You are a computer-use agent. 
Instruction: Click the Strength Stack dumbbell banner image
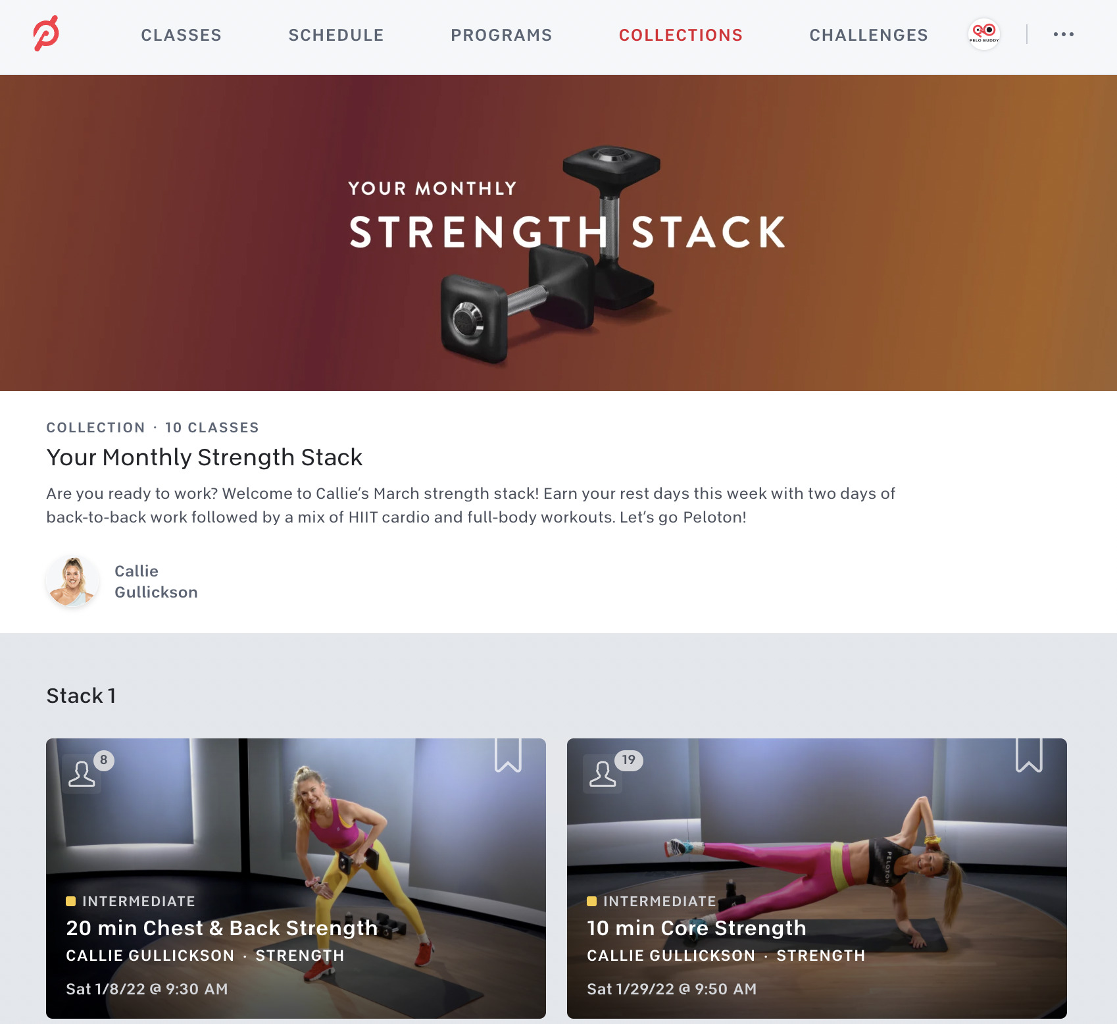pyautogui.click(x=558, y=233)
